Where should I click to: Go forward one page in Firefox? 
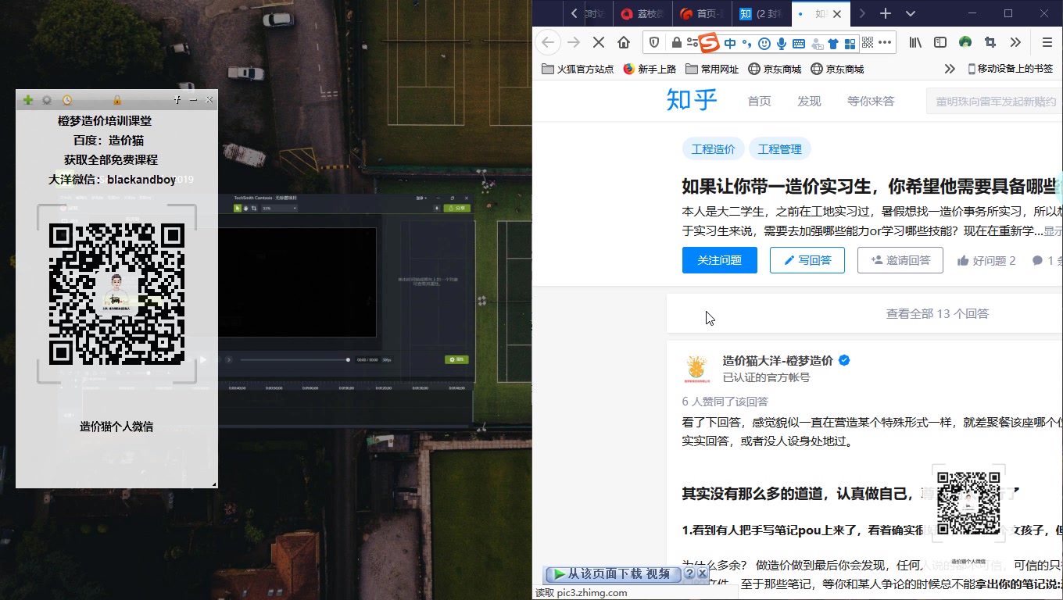[x=574, y=42]
